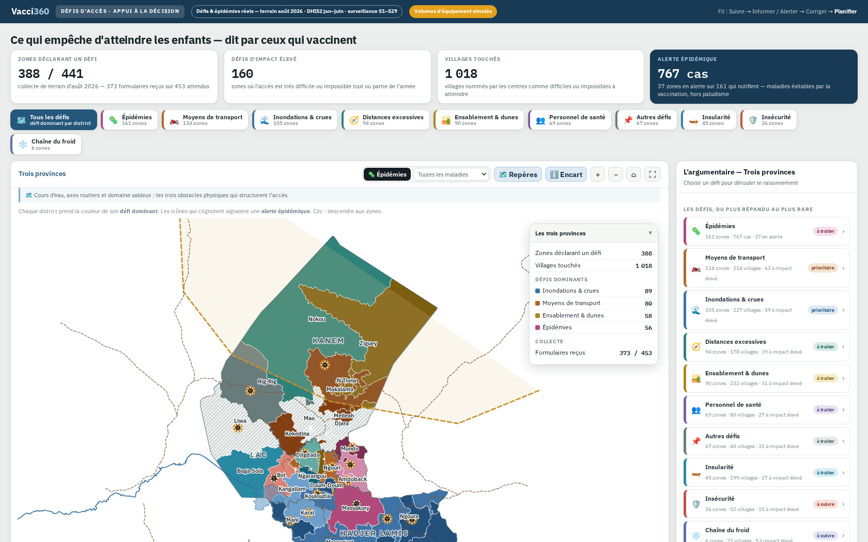The image size is (868, 542).
Task: Click the Vacci360 logo
Action: click(x=30, y=11)
